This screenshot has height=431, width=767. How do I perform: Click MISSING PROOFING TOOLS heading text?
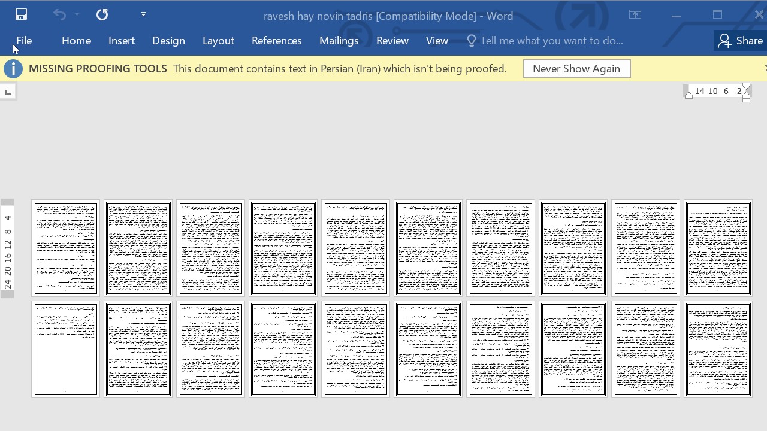pyautogui.click(x=98, y=69)
